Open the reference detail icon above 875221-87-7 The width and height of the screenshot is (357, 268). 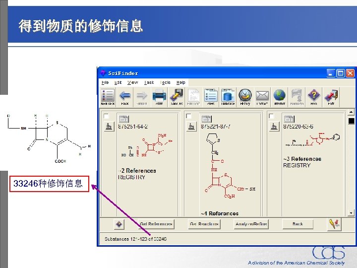(x=206, y=119)
